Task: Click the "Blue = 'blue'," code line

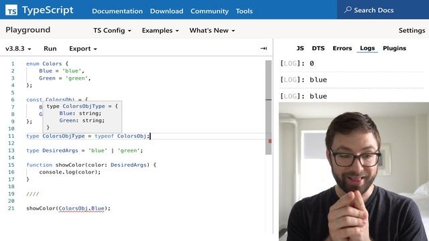Action: pos(62,71)
